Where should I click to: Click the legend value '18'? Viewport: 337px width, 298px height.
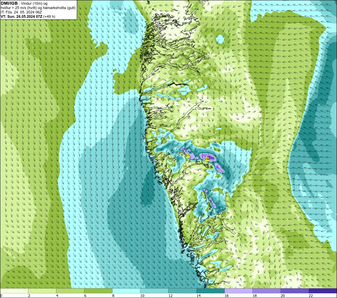[255, 296]
